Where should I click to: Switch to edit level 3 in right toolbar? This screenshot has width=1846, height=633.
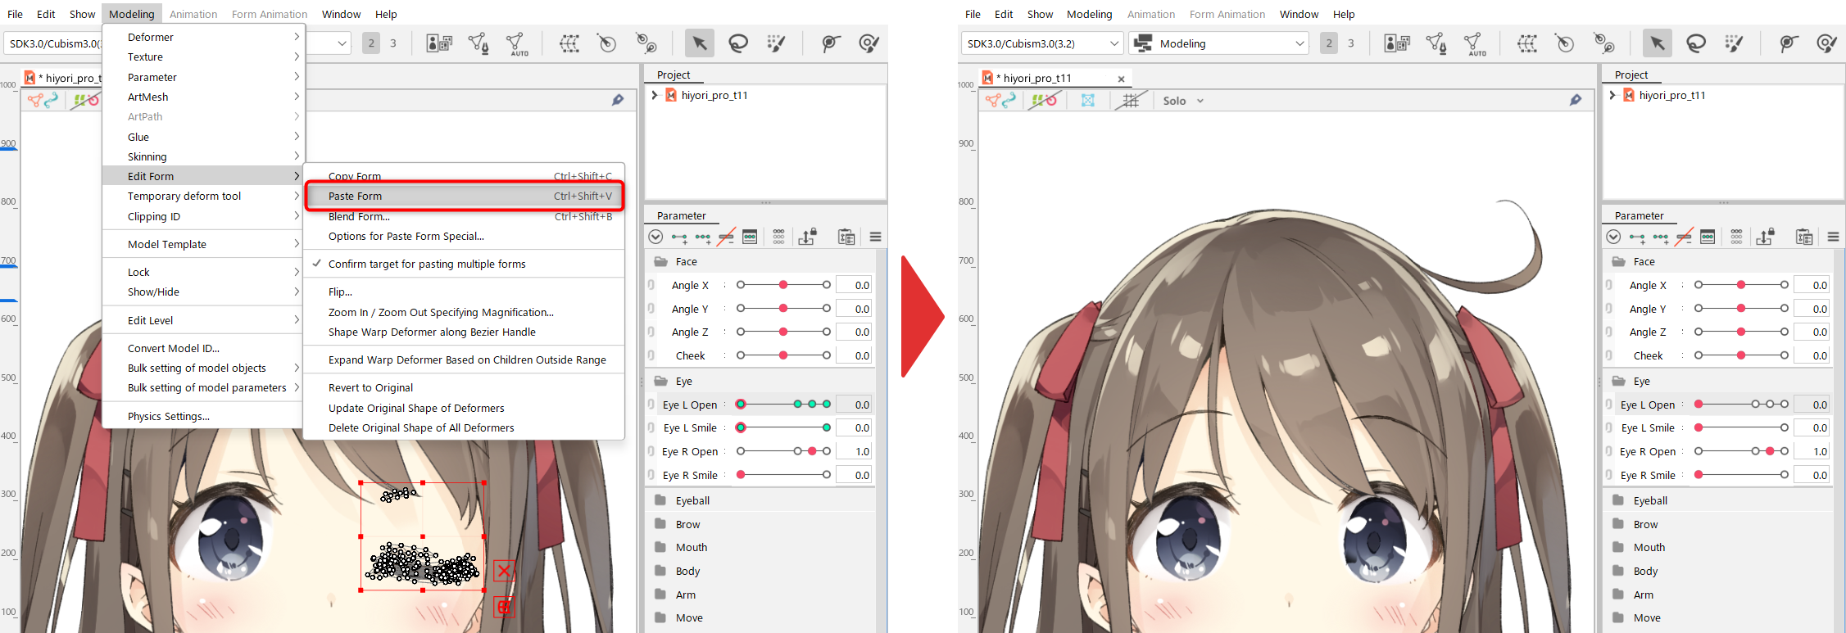click(x=1351, y=43)
